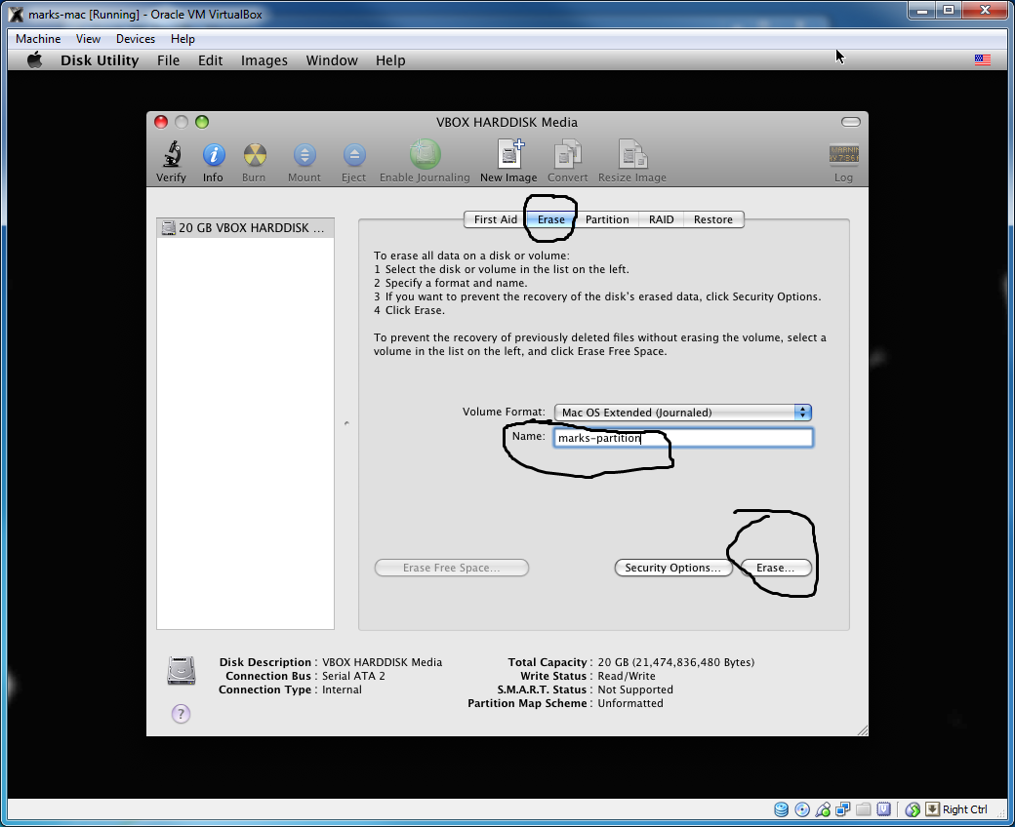Click the large hard disk icon beside Disk Description

click(182, 671)
